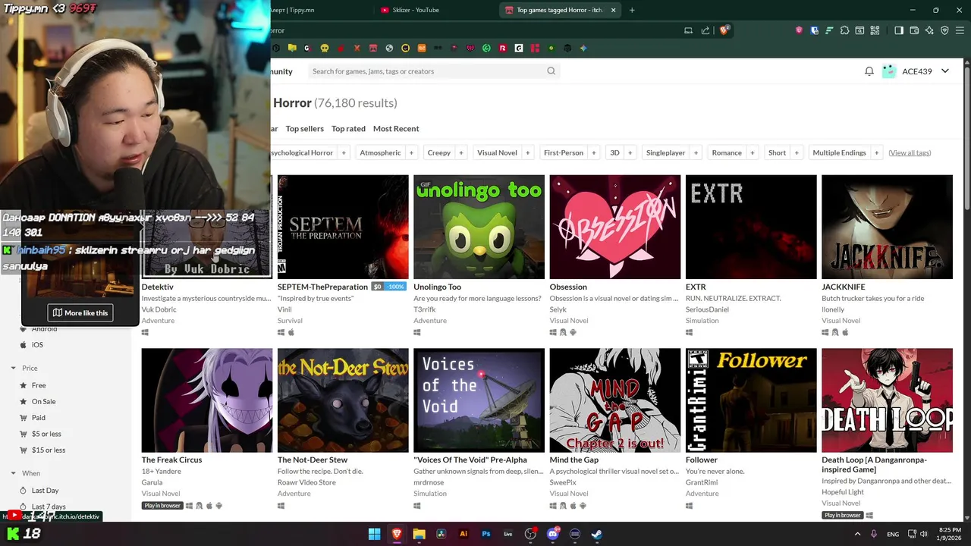Viewport: 971px width, 546px height.
Task: Open the Brave VPN shield icon
Action: pos(944,30)
